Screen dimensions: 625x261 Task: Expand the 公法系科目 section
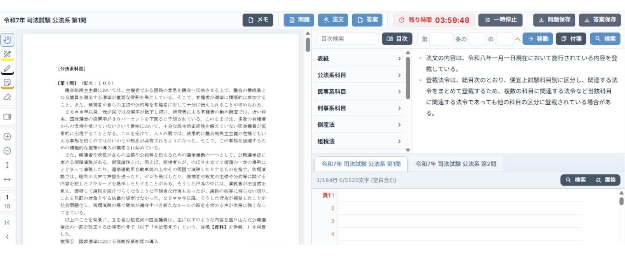click(x=359, y=75)
